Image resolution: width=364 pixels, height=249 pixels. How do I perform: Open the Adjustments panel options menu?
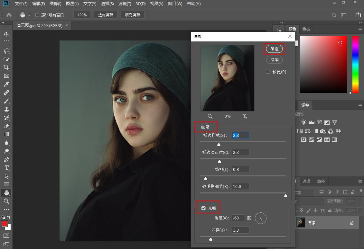click(x=360, y=105)
